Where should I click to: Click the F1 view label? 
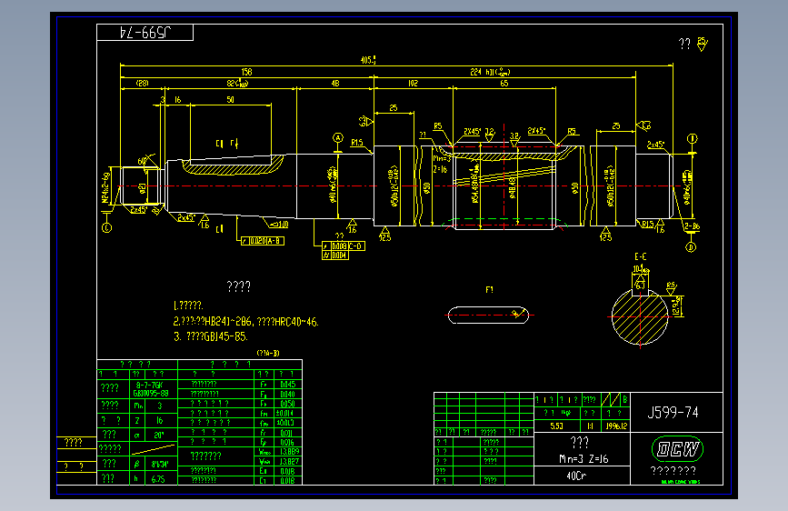click(x=490, y=290)
